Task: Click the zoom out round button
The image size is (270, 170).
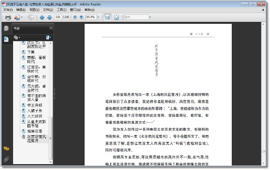Action: 75,17
